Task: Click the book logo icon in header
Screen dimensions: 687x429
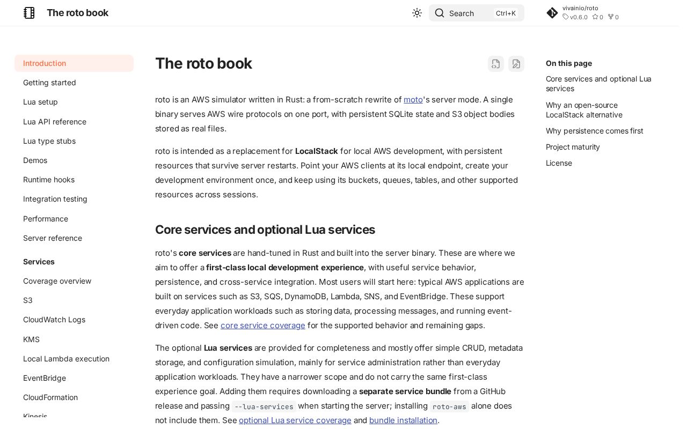Action: 29,13
